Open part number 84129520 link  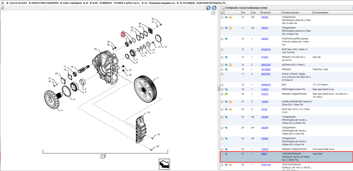point(266,69)
